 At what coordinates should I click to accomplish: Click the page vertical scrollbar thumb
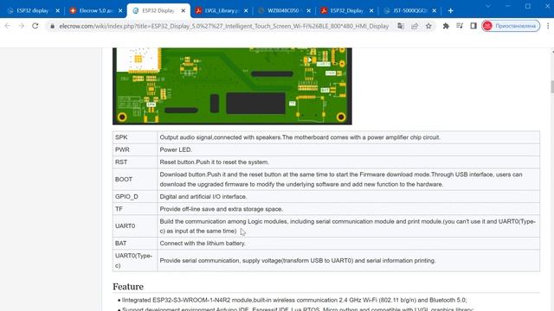[x=552, y=86]
